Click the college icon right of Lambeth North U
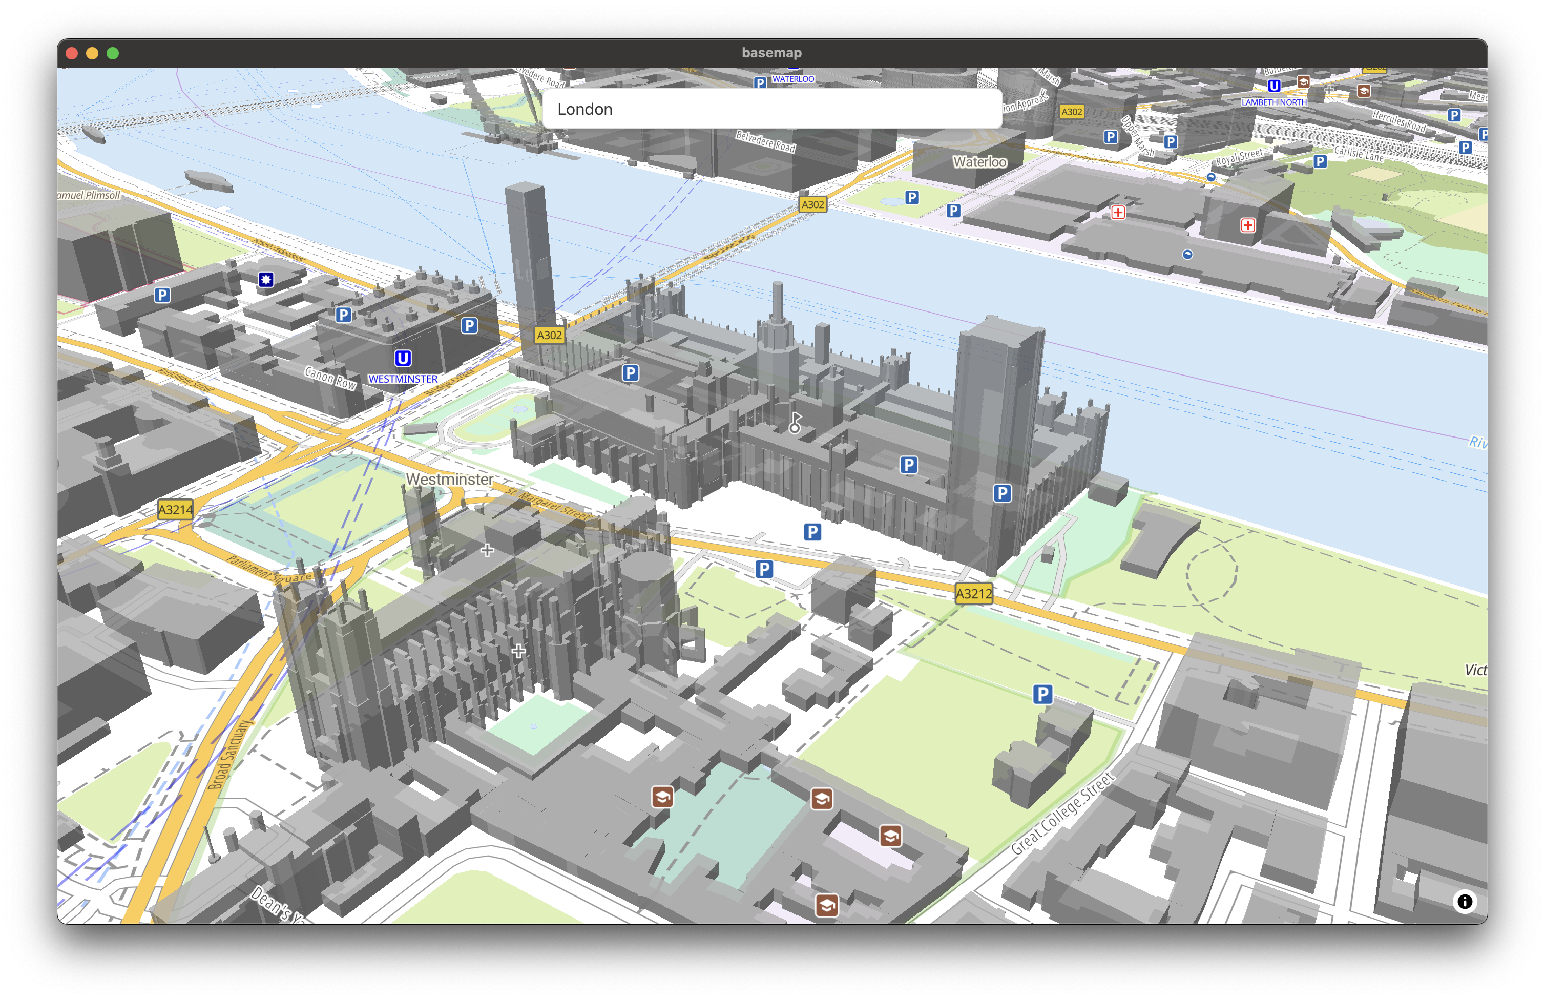The width and height of the screenshot is (1545, 1000). pyautogui.click(x=1303, y=82)
